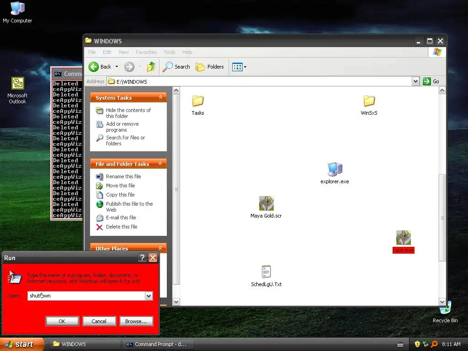This screenshot has width=468, height=351.
Task: Click the Forward arrow toolbar icon
Action: [x=129, y=67]
